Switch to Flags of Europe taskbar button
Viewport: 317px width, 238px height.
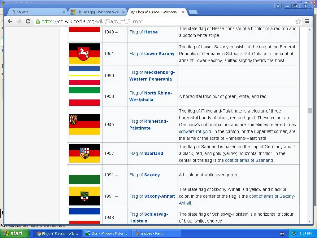coord(57,233)
